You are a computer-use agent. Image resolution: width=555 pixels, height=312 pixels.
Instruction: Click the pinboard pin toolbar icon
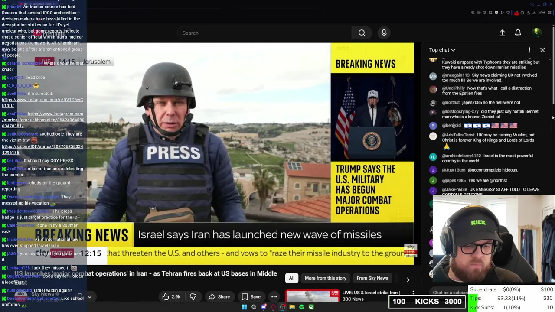485,13
